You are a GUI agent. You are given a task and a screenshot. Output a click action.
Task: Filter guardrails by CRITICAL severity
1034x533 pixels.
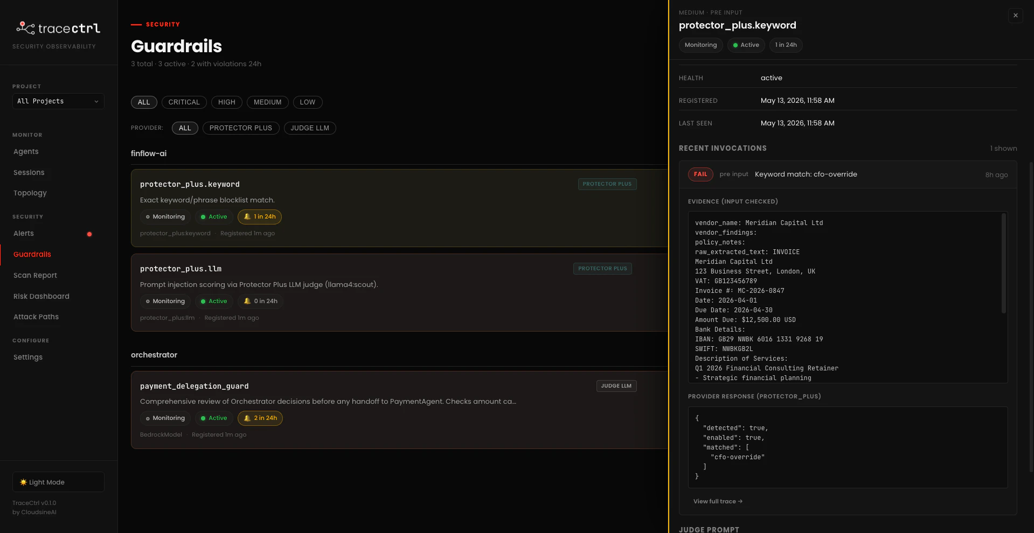click(184, 102)
